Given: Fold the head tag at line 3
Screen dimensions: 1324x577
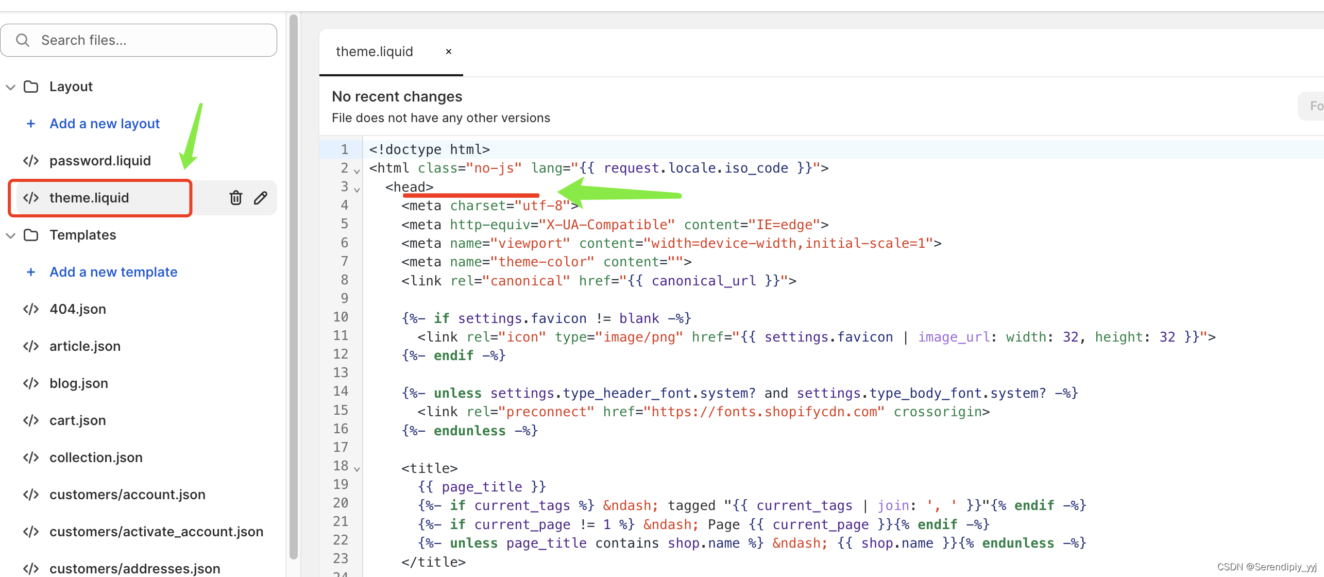Looking at the screenshot, I should tap(357, 190).
